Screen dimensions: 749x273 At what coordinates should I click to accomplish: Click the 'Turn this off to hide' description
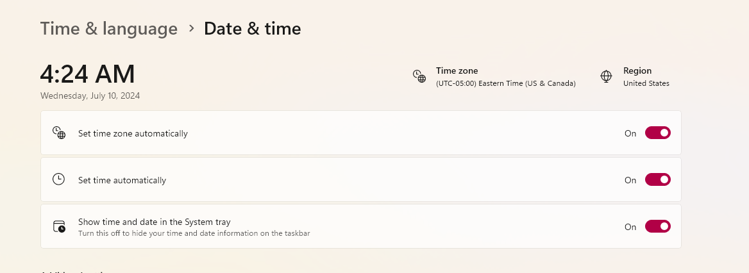[194, 233]
